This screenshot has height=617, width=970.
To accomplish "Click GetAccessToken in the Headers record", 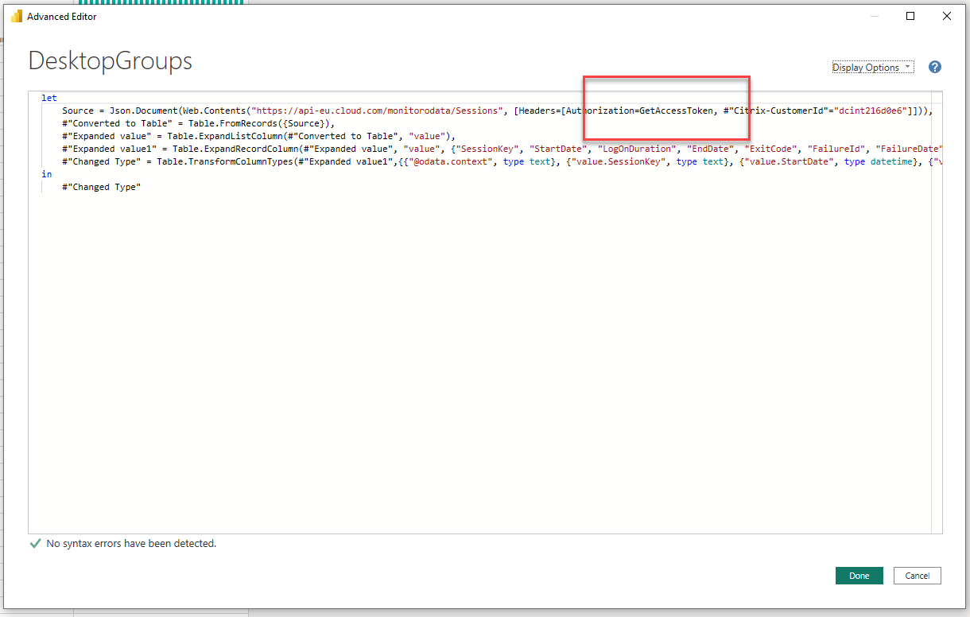I will (676, 111).
